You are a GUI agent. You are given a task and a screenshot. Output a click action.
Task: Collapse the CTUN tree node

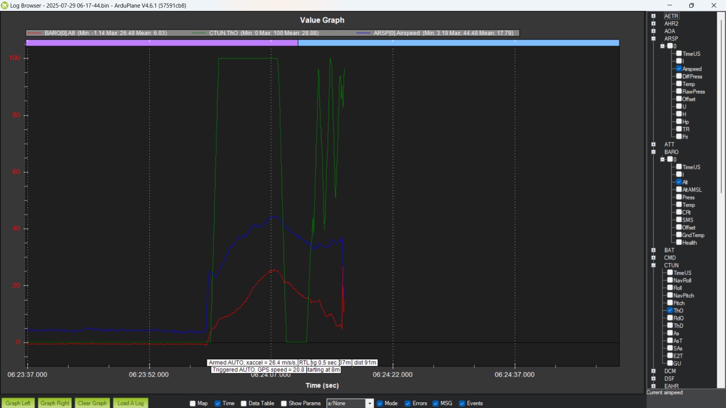pos(653,265)
